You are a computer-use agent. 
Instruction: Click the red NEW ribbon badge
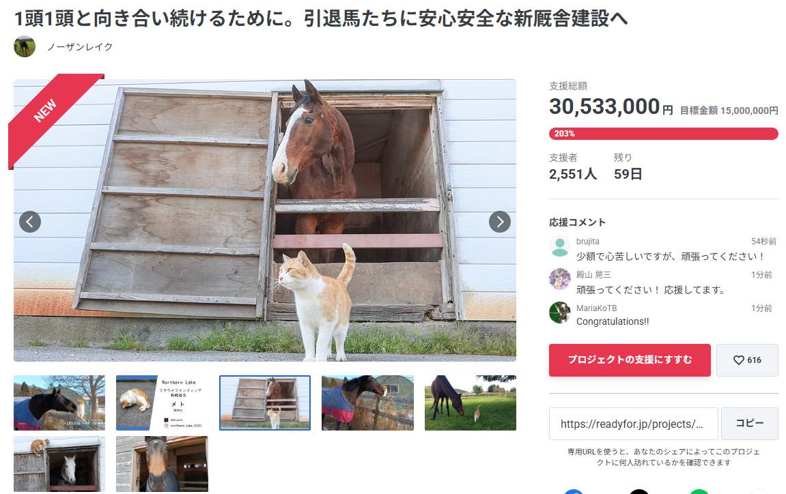coord(50,114)
